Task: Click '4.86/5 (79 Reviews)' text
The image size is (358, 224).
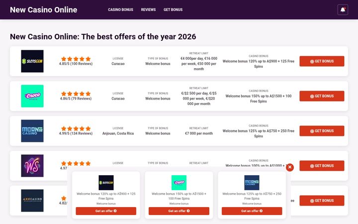Action: point(76,99)
